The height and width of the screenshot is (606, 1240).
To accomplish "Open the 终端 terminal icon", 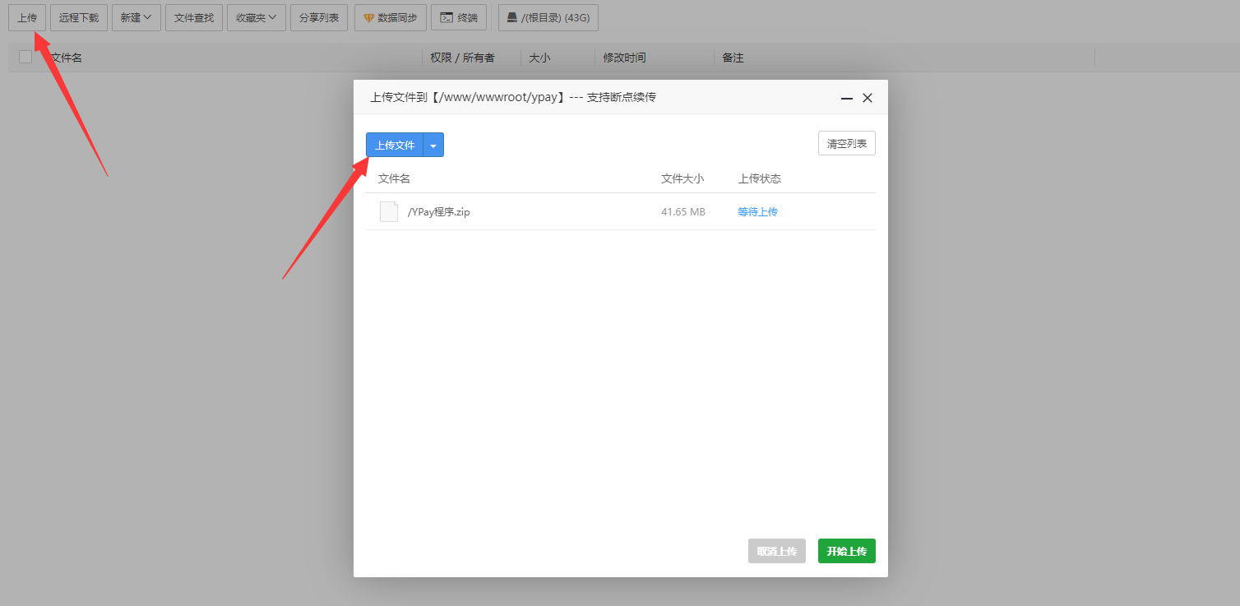I will point(446,17).
